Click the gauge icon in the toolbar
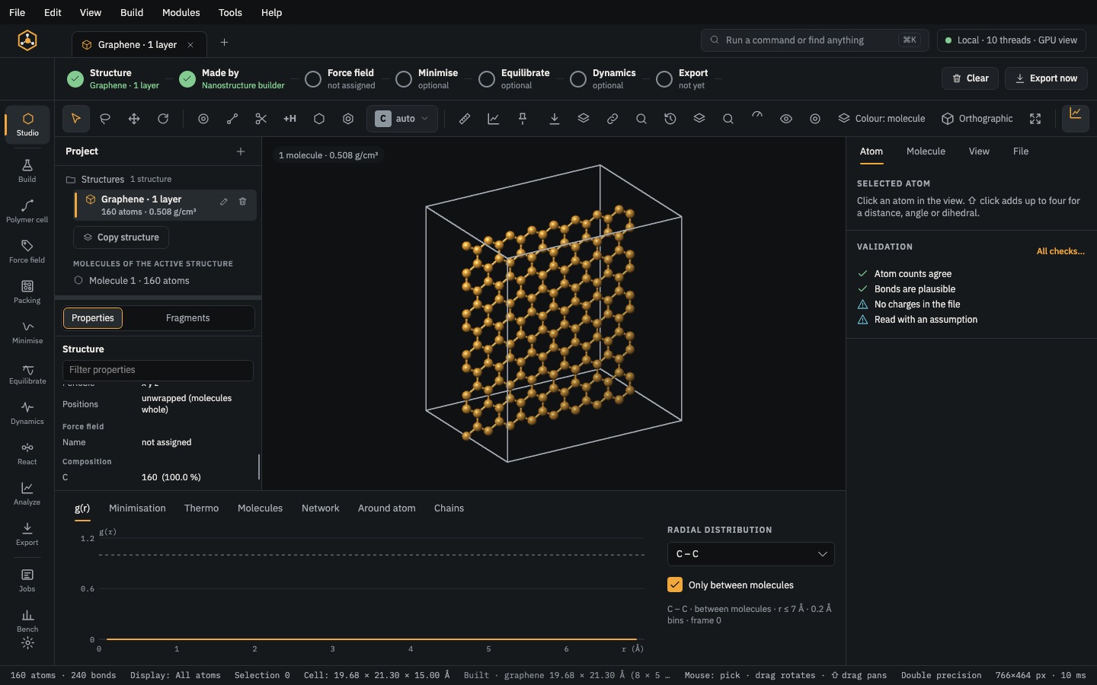The image size is (1097, 685). coord(757,116)
